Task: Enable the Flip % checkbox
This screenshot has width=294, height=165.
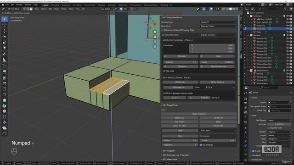Action: point(213,98)
